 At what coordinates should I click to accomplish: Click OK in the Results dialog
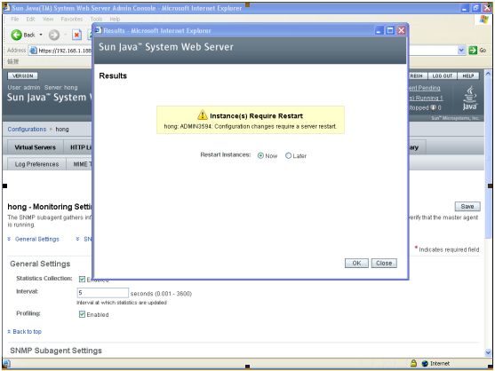pyautogui.click(x=356, y=264)
